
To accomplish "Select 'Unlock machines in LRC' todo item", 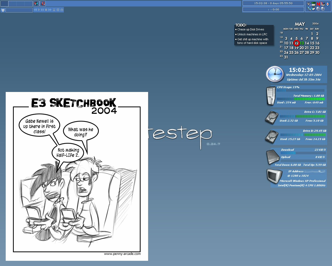I will coord(252,34).
